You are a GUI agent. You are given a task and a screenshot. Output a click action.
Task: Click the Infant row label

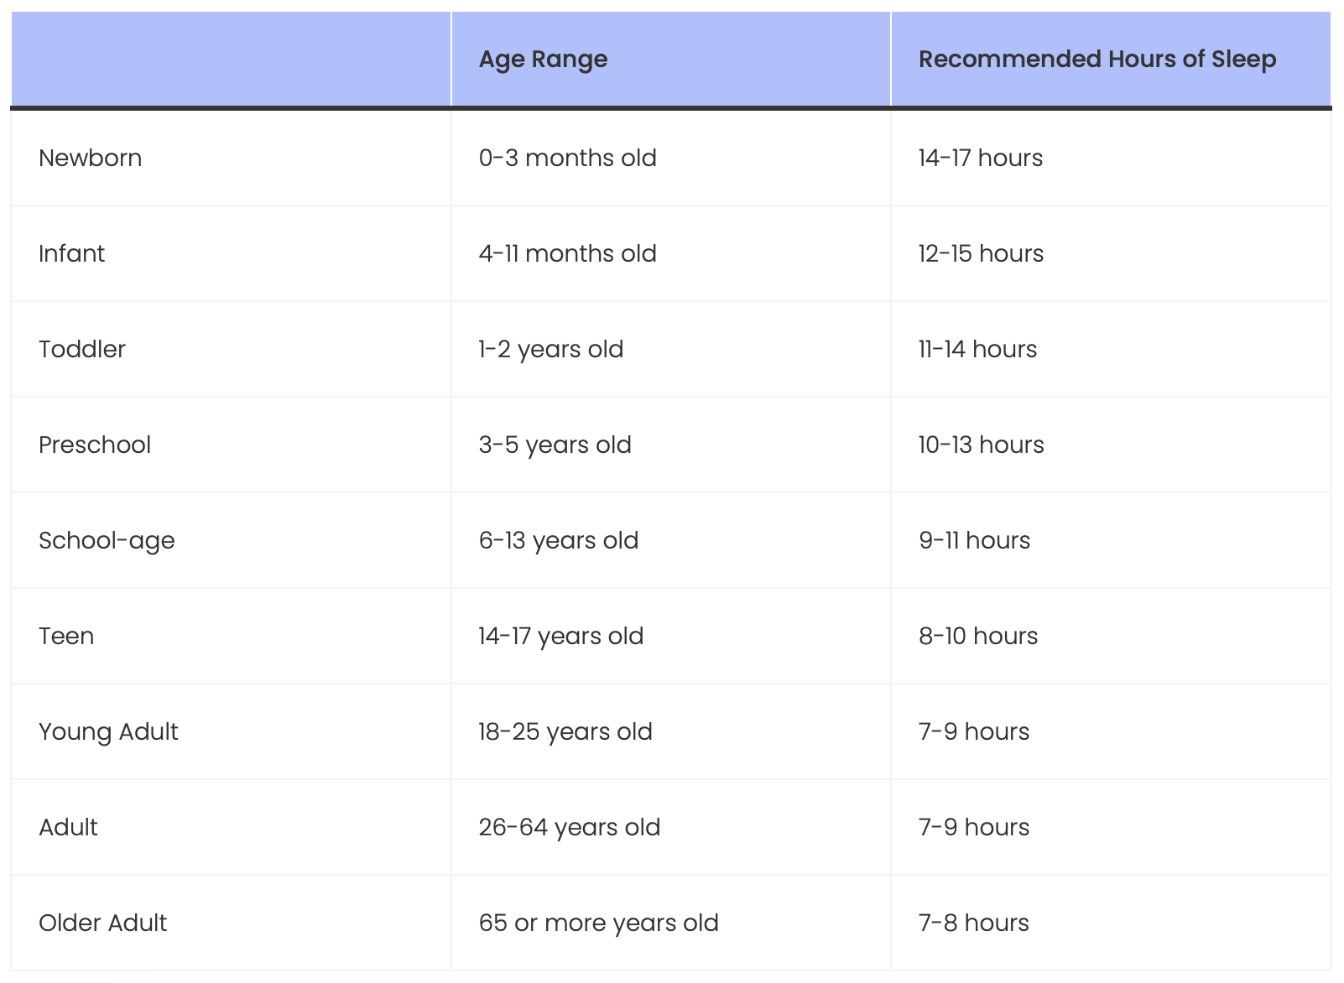tap(72, 253)
